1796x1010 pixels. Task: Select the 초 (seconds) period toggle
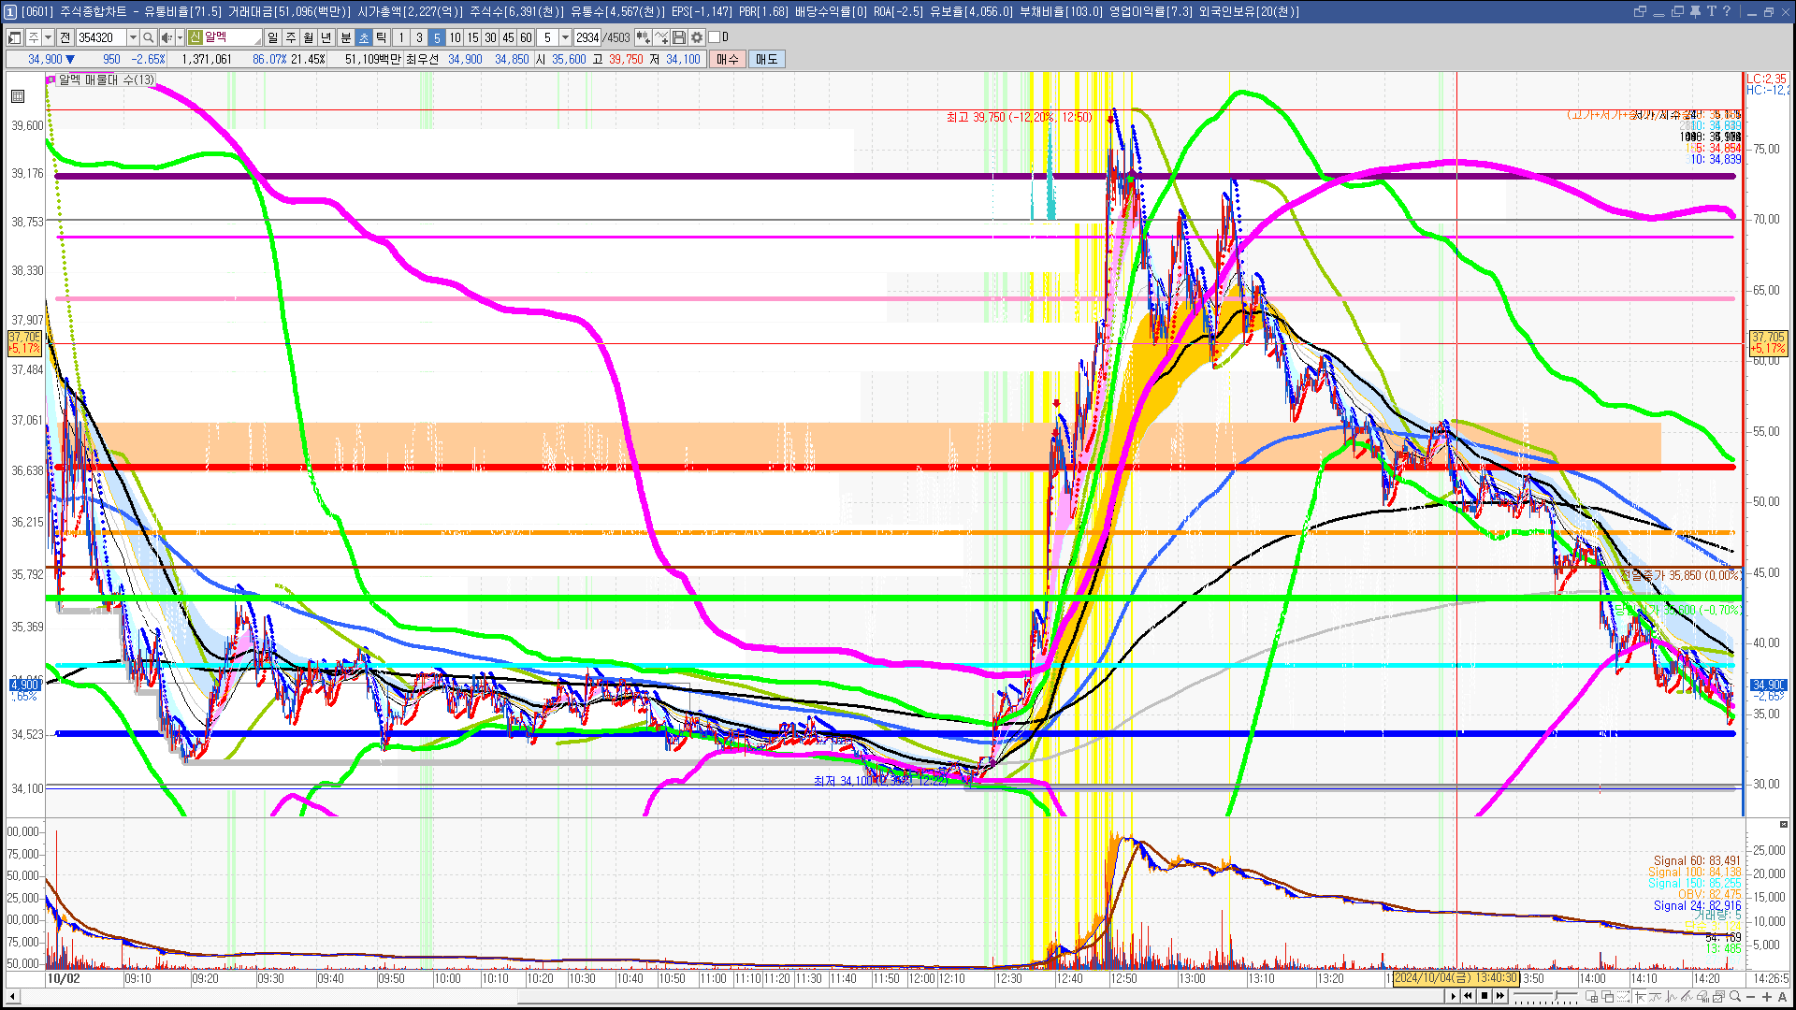(364, 37)
